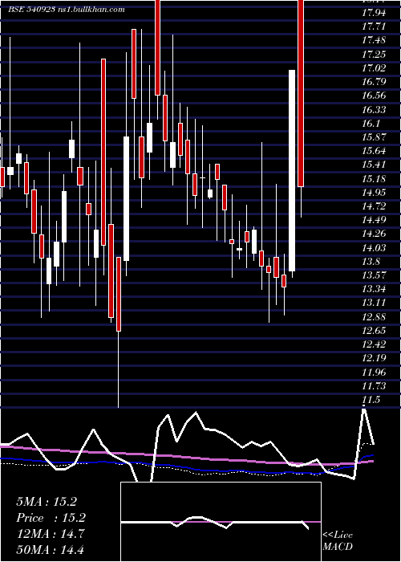Screen dimensions: 401x562
Task: Click the 15.18 price axis label
Action: pyautogui.click(x=374, y=179)
